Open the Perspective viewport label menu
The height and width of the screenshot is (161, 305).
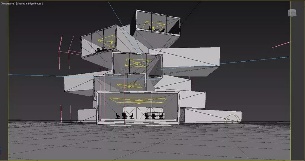[8, 3]
